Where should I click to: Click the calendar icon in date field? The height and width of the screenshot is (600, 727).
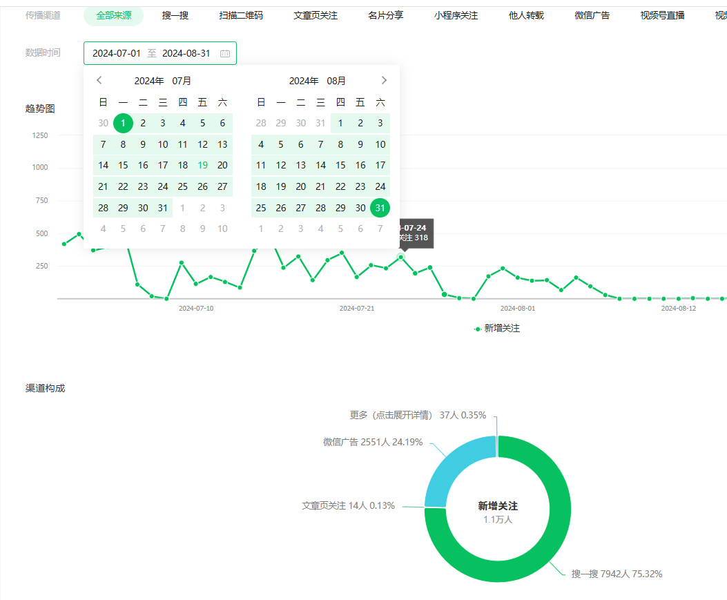pos(225,53)
